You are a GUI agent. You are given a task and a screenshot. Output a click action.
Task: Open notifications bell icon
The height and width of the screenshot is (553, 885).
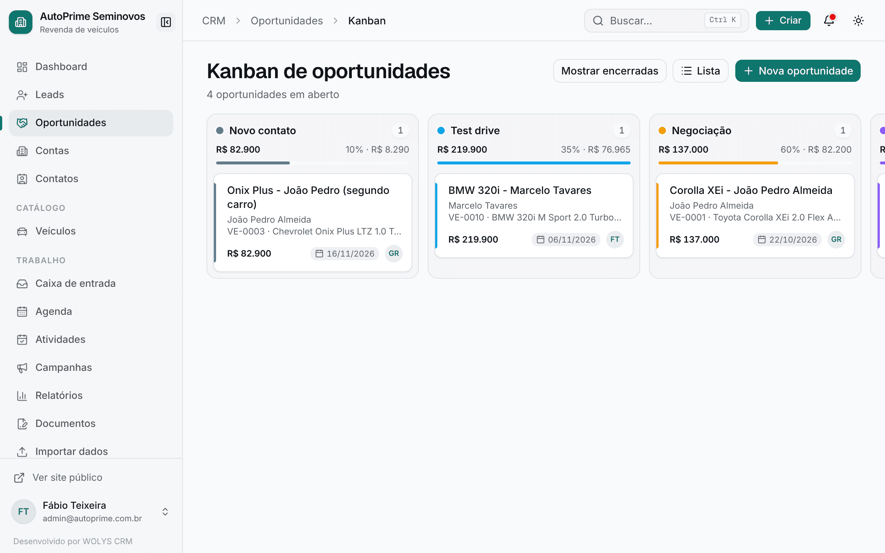[x=829, y=20]
